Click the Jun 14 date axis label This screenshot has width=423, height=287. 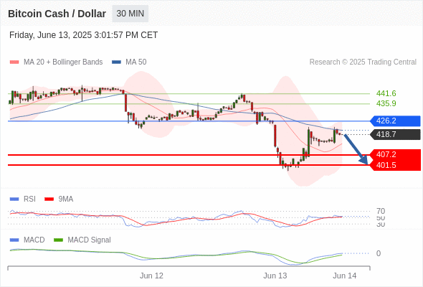(x=345, y=276)
